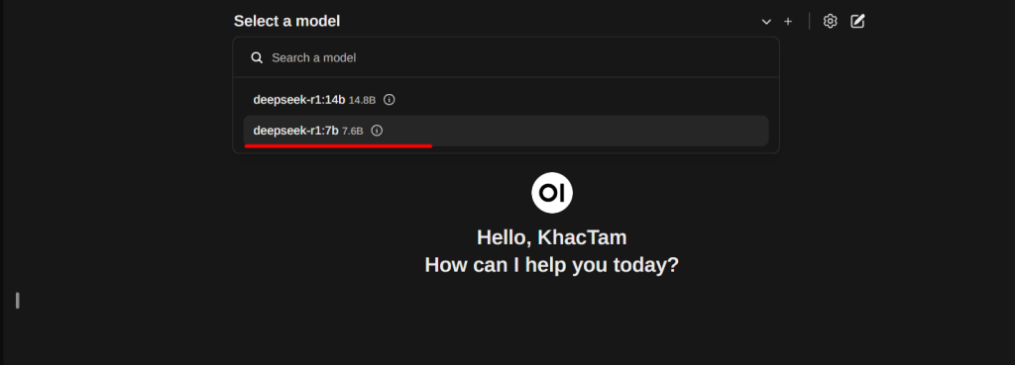The image size is (1015, 365).
Task: Show info icon for deepseek-r1:7b
Action: (x=377, y=131)
